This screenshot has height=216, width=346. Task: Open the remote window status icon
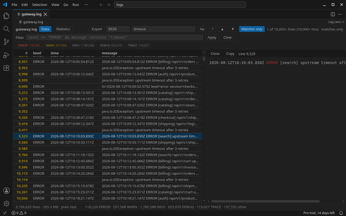pyautogui.click(x=5, y=213)
